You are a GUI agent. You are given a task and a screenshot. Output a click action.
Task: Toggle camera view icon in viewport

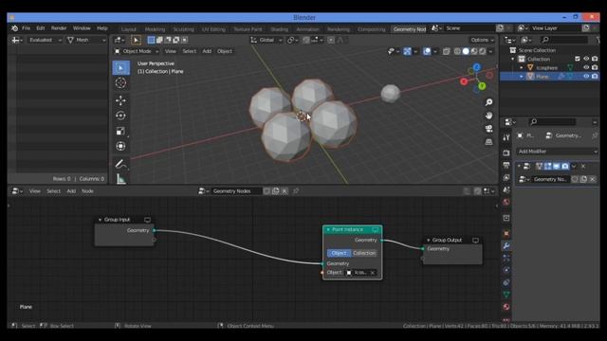(489, 129)
